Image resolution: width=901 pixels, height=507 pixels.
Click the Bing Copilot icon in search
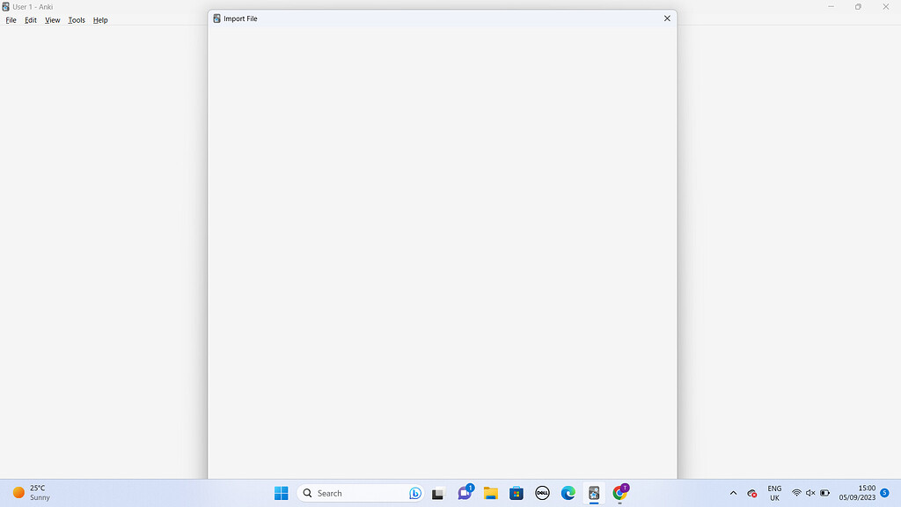tap(414, 493)
